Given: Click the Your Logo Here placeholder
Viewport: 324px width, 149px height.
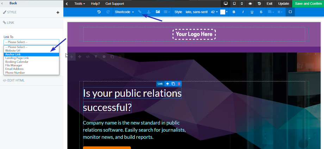Looking at the screenshot, I should click(x=194, y=34).
